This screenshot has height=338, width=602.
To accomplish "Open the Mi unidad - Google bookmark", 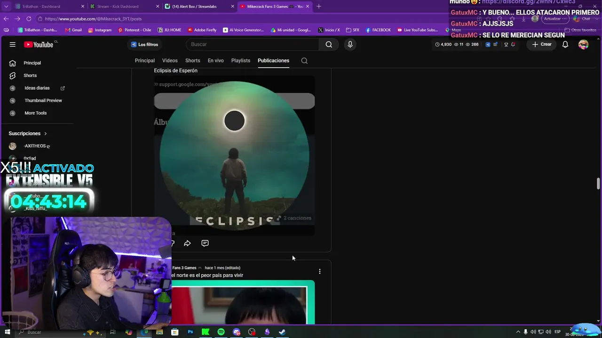I will point(291,30).
